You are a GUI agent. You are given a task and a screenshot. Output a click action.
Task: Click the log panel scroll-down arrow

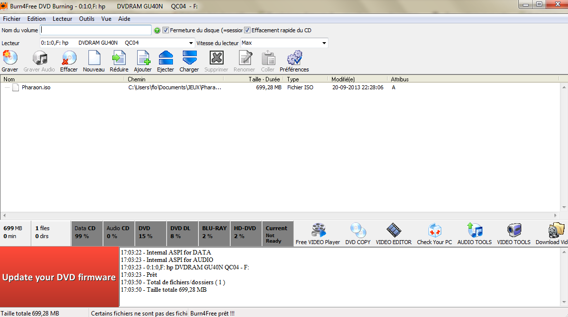point(564,302)
